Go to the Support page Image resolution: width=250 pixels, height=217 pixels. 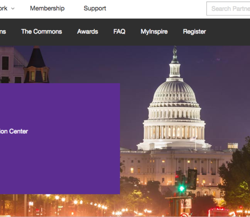[95, 8]
